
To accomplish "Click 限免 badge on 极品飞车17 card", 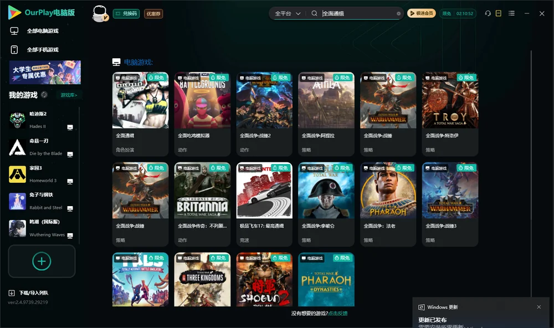I will [281, 168].
